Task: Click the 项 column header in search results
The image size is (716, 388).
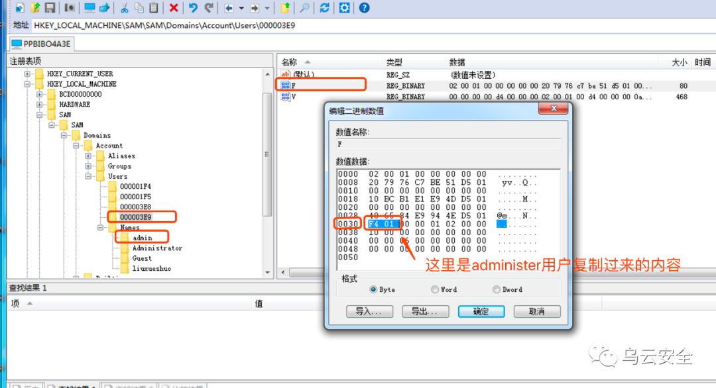Action: (15, 304)
